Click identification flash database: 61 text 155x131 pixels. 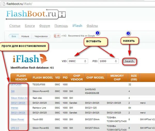tap(32, 68)
